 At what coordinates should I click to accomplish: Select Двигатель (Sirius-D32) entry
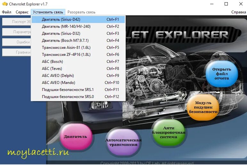[x=78, y=34]
